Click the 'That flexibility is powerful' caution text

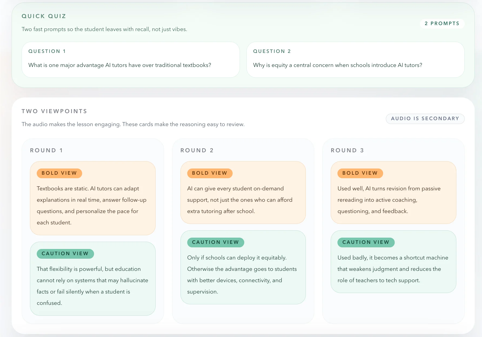point(92,286)
